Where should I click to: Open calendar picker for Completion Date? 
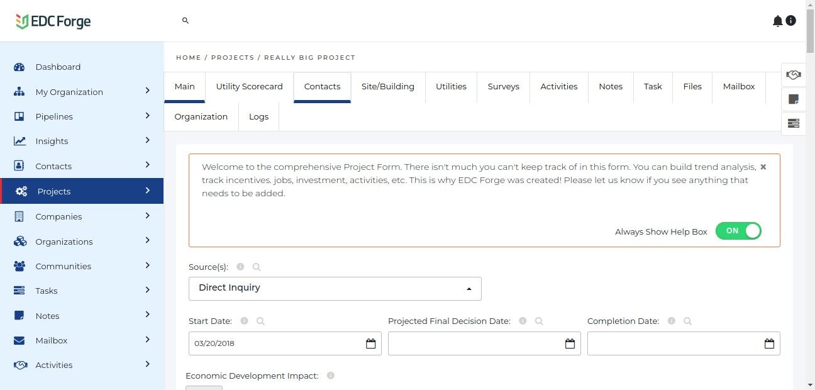769,343
